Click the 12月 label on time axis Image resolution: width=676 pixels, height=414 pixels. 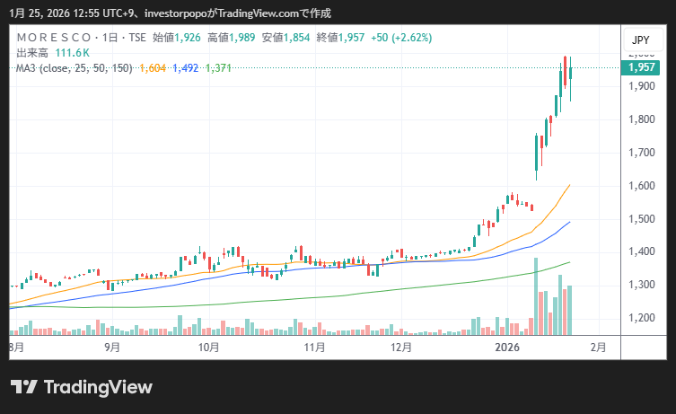pyautogui.click(x=401, y=347)
